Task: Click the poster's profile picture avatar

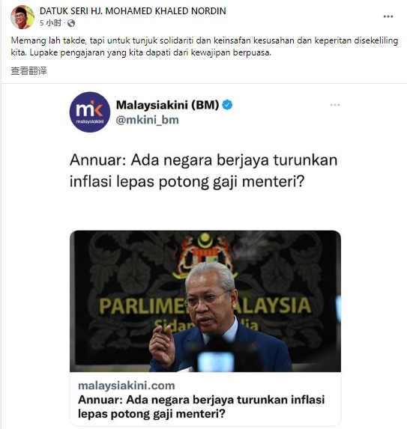Action: pos(22,17)
